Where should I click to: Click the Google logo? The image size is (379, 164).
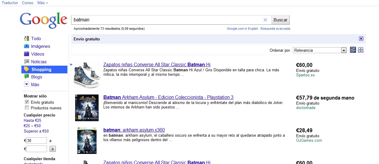pyautogui.click(x=43, y=21)
